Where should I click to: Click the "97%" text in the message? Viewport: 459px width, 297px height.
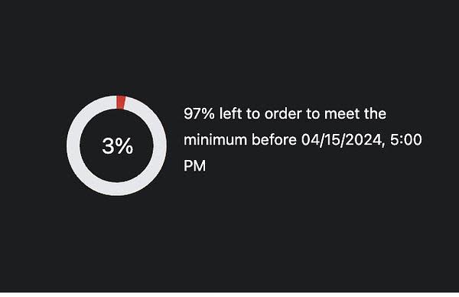pyautogui.click(x=199, y=113)
